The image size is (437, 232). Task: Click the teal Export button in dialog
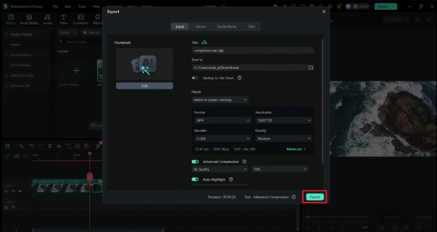(314, 197)
